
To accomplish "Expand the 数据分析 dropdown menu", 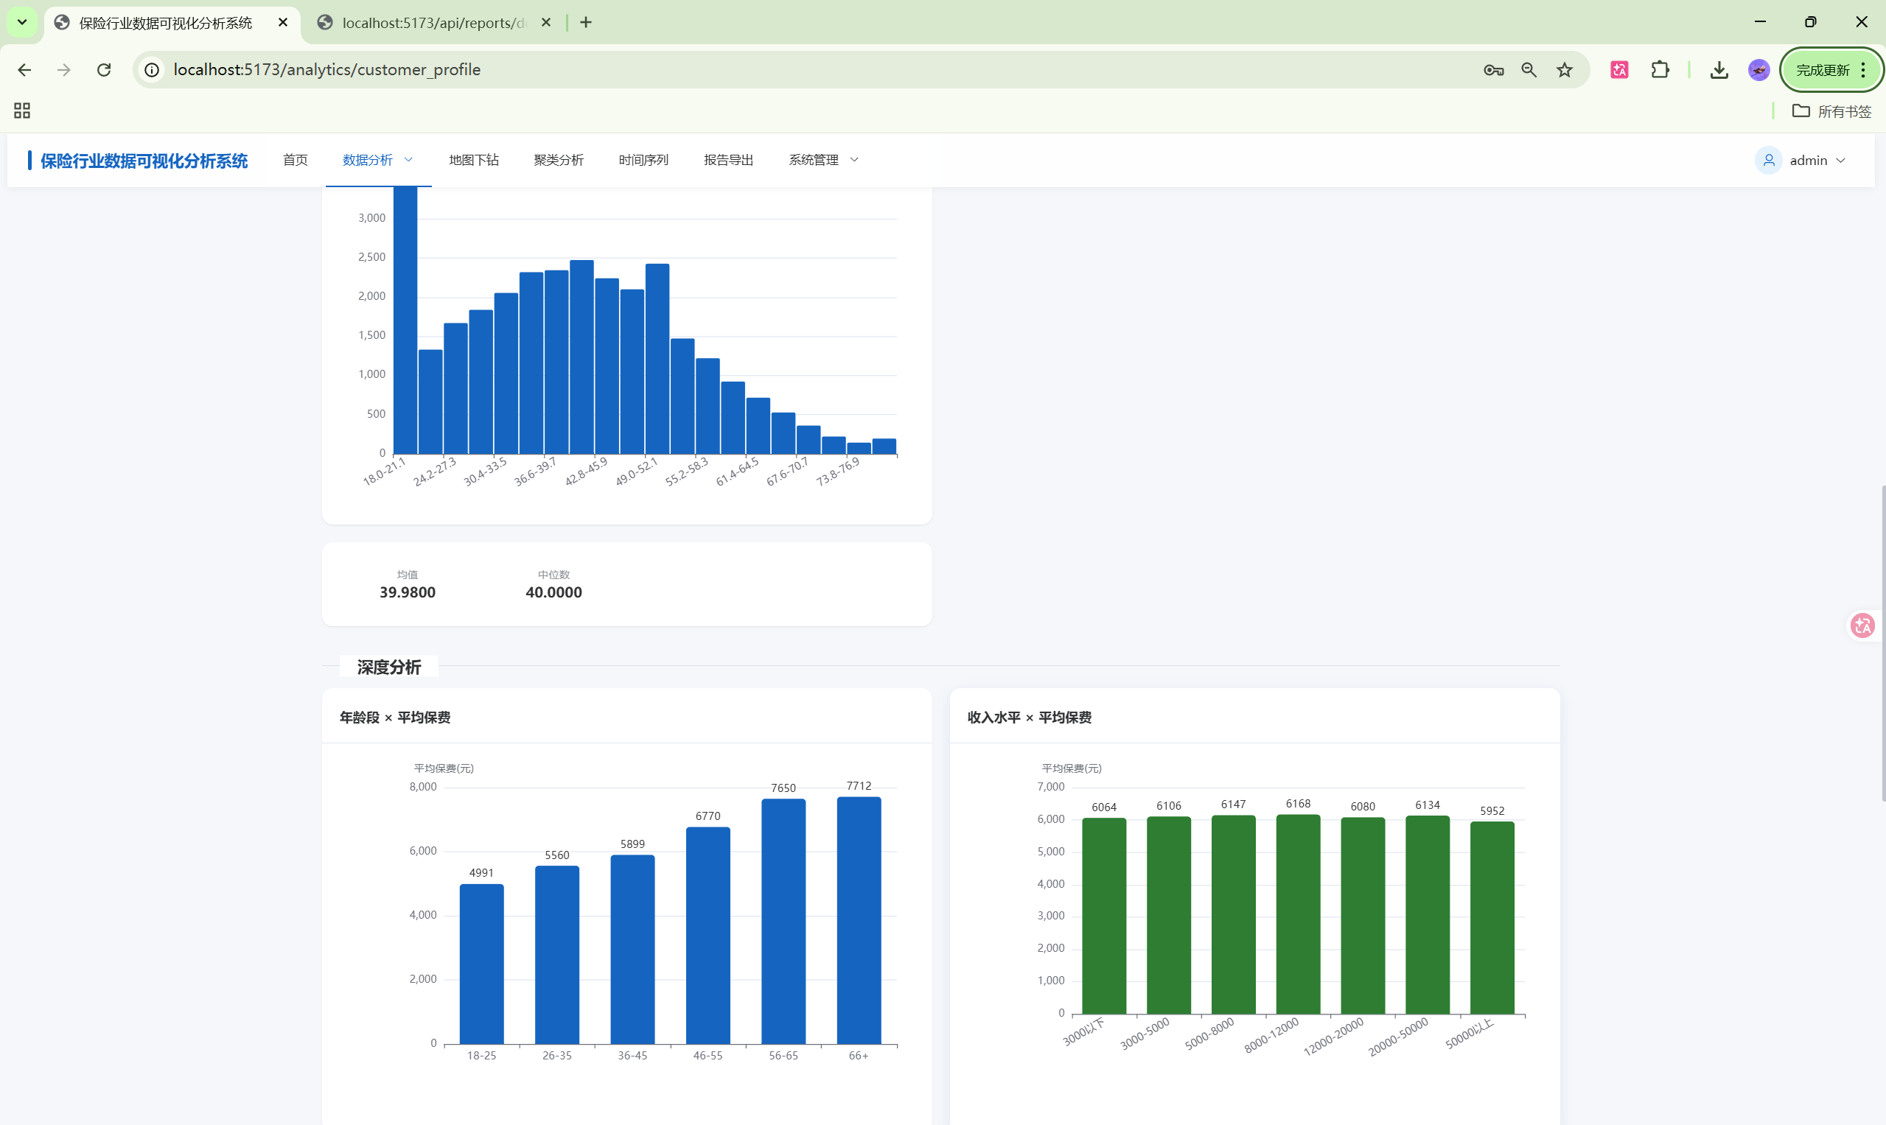I will tap(377, 160).
